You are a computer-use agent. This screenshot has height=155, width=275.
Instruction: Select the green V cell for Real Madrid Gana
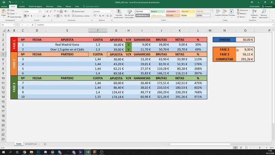[x=128, y=45]
